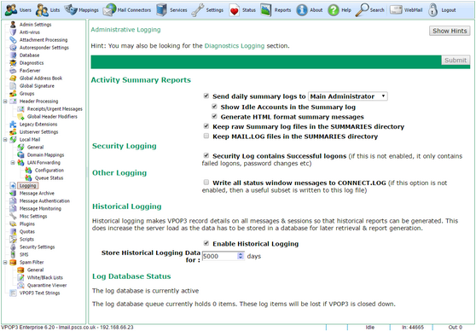Click the Reports picture icon
The height and width of the screenshot is (331, 476).
(x=265, y=10)
